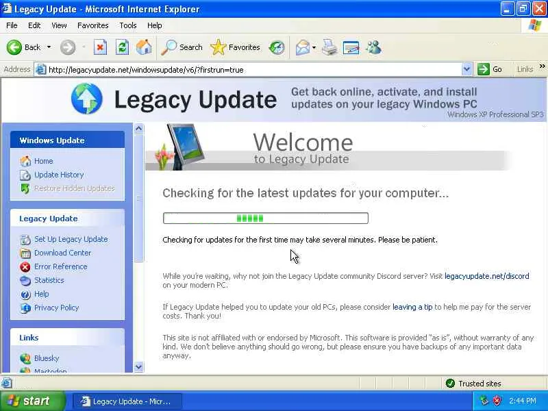Expand the Links toolbar chevron
This screenshot has width=548, height=411.
coord(542,66)
